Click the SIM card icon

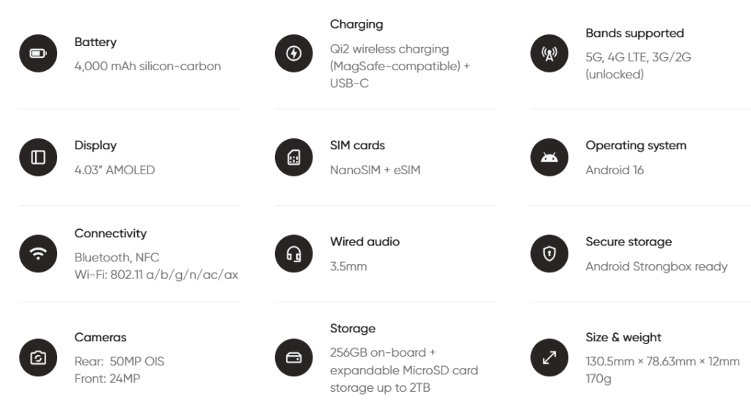pyautogui.click(x=293, y=157)
